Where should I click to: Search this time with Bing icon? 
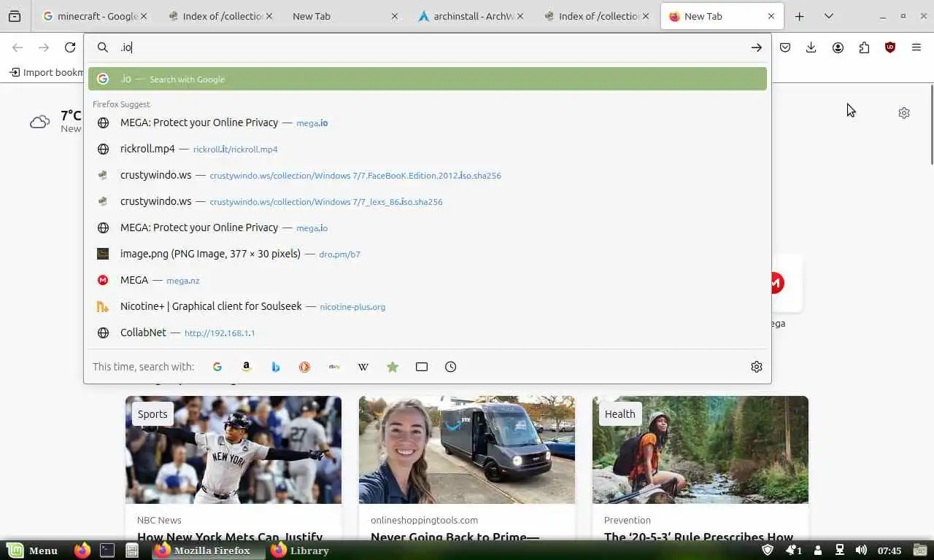276,367
